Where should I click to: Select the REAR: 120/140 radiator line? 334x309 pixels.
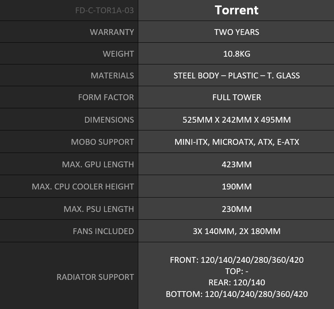pos(237,282)
